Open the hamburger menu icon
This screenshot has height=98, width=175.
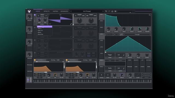tap(115, 11)
